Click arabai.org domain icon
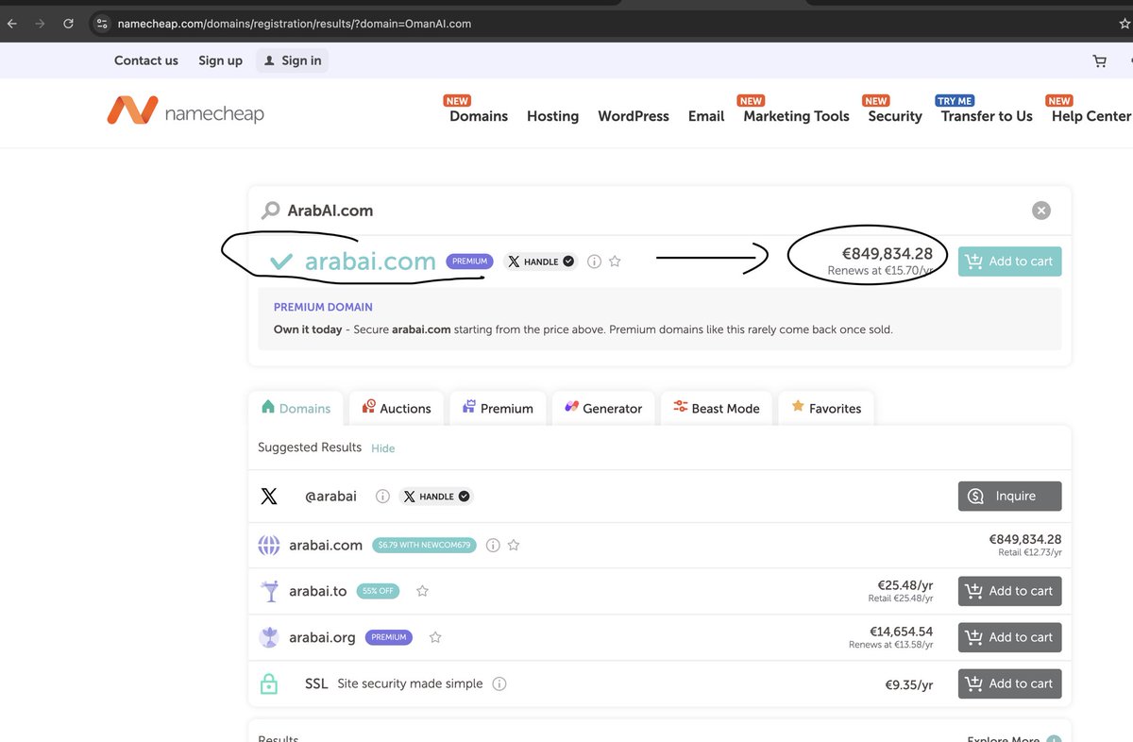 [269, 637]
